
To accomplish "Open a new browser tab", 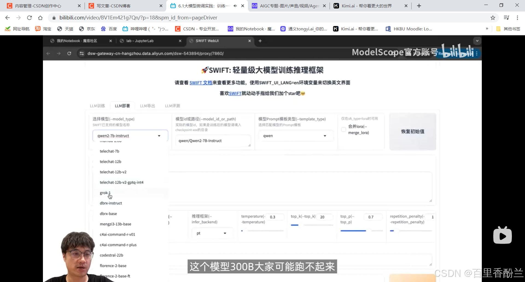I will pyautogui.click(x=419, y=6).
